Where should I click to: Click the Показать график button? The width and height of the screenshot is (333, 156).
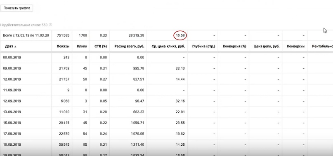(x=17, y=8)
